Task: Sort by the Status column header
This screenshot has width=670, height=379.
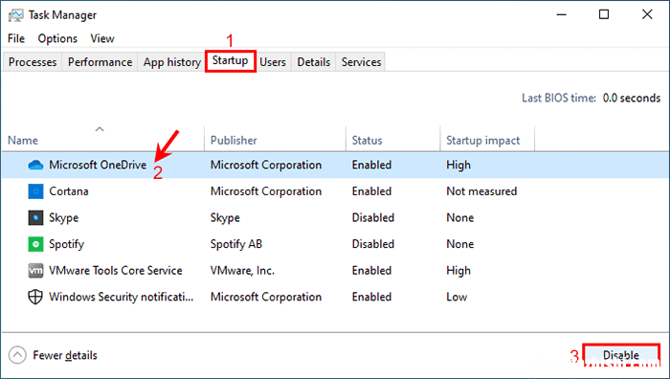Action: [x=392, y=140]
